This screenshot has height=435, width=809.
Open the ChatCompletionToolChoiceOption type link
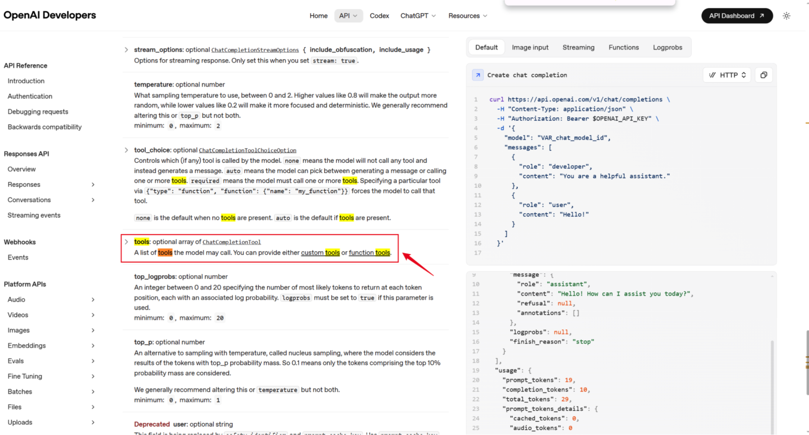247,151
